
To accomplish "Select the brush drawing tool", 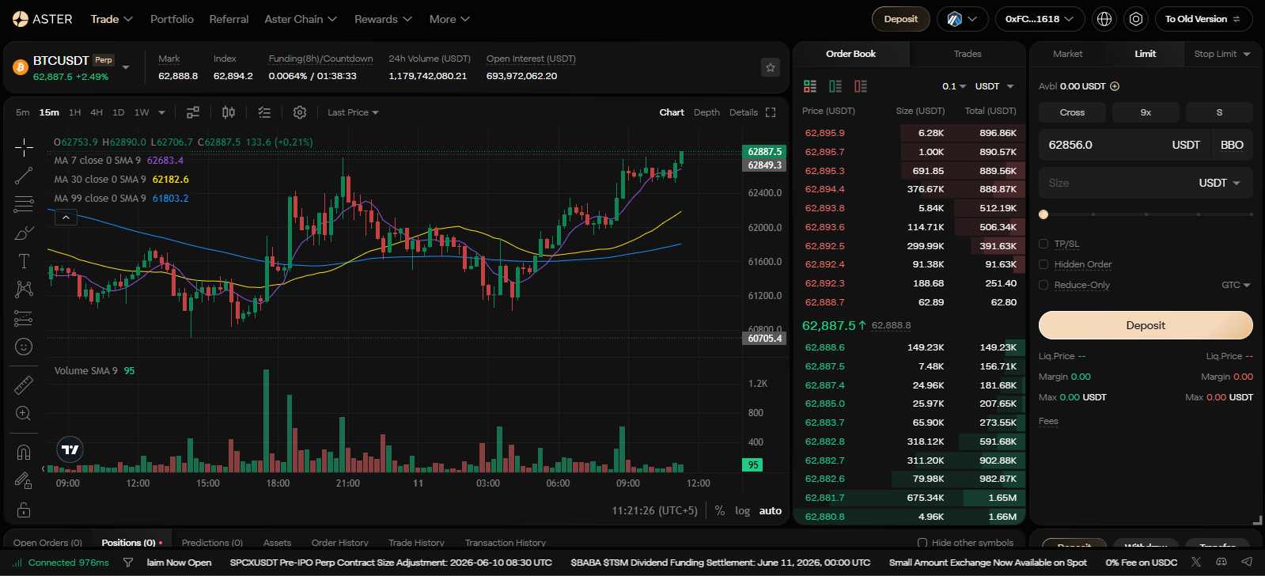I will coord(24,233).
